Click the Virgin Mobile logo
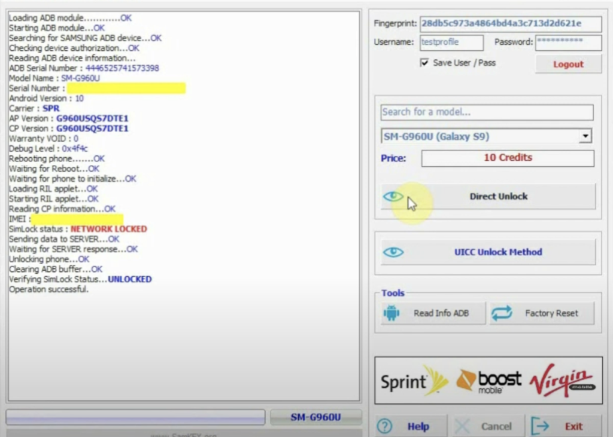This screenshot has width=613, height=437. (563, 380)
